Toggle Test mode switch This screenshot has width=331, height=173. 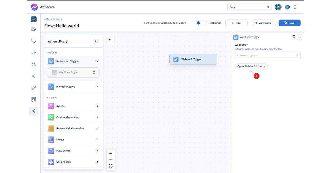click(201, 23)
